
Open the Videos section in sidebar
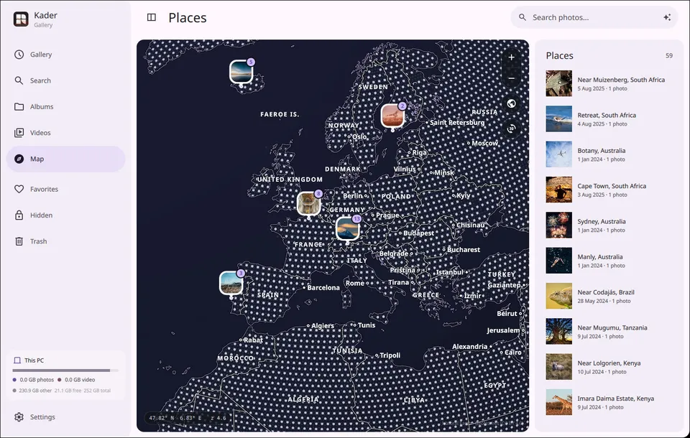pos(66,133)
